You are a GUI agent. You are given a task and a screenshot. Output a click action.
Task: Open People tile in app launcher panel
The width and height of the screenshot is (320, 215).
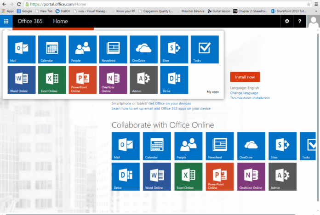(83, 49)
